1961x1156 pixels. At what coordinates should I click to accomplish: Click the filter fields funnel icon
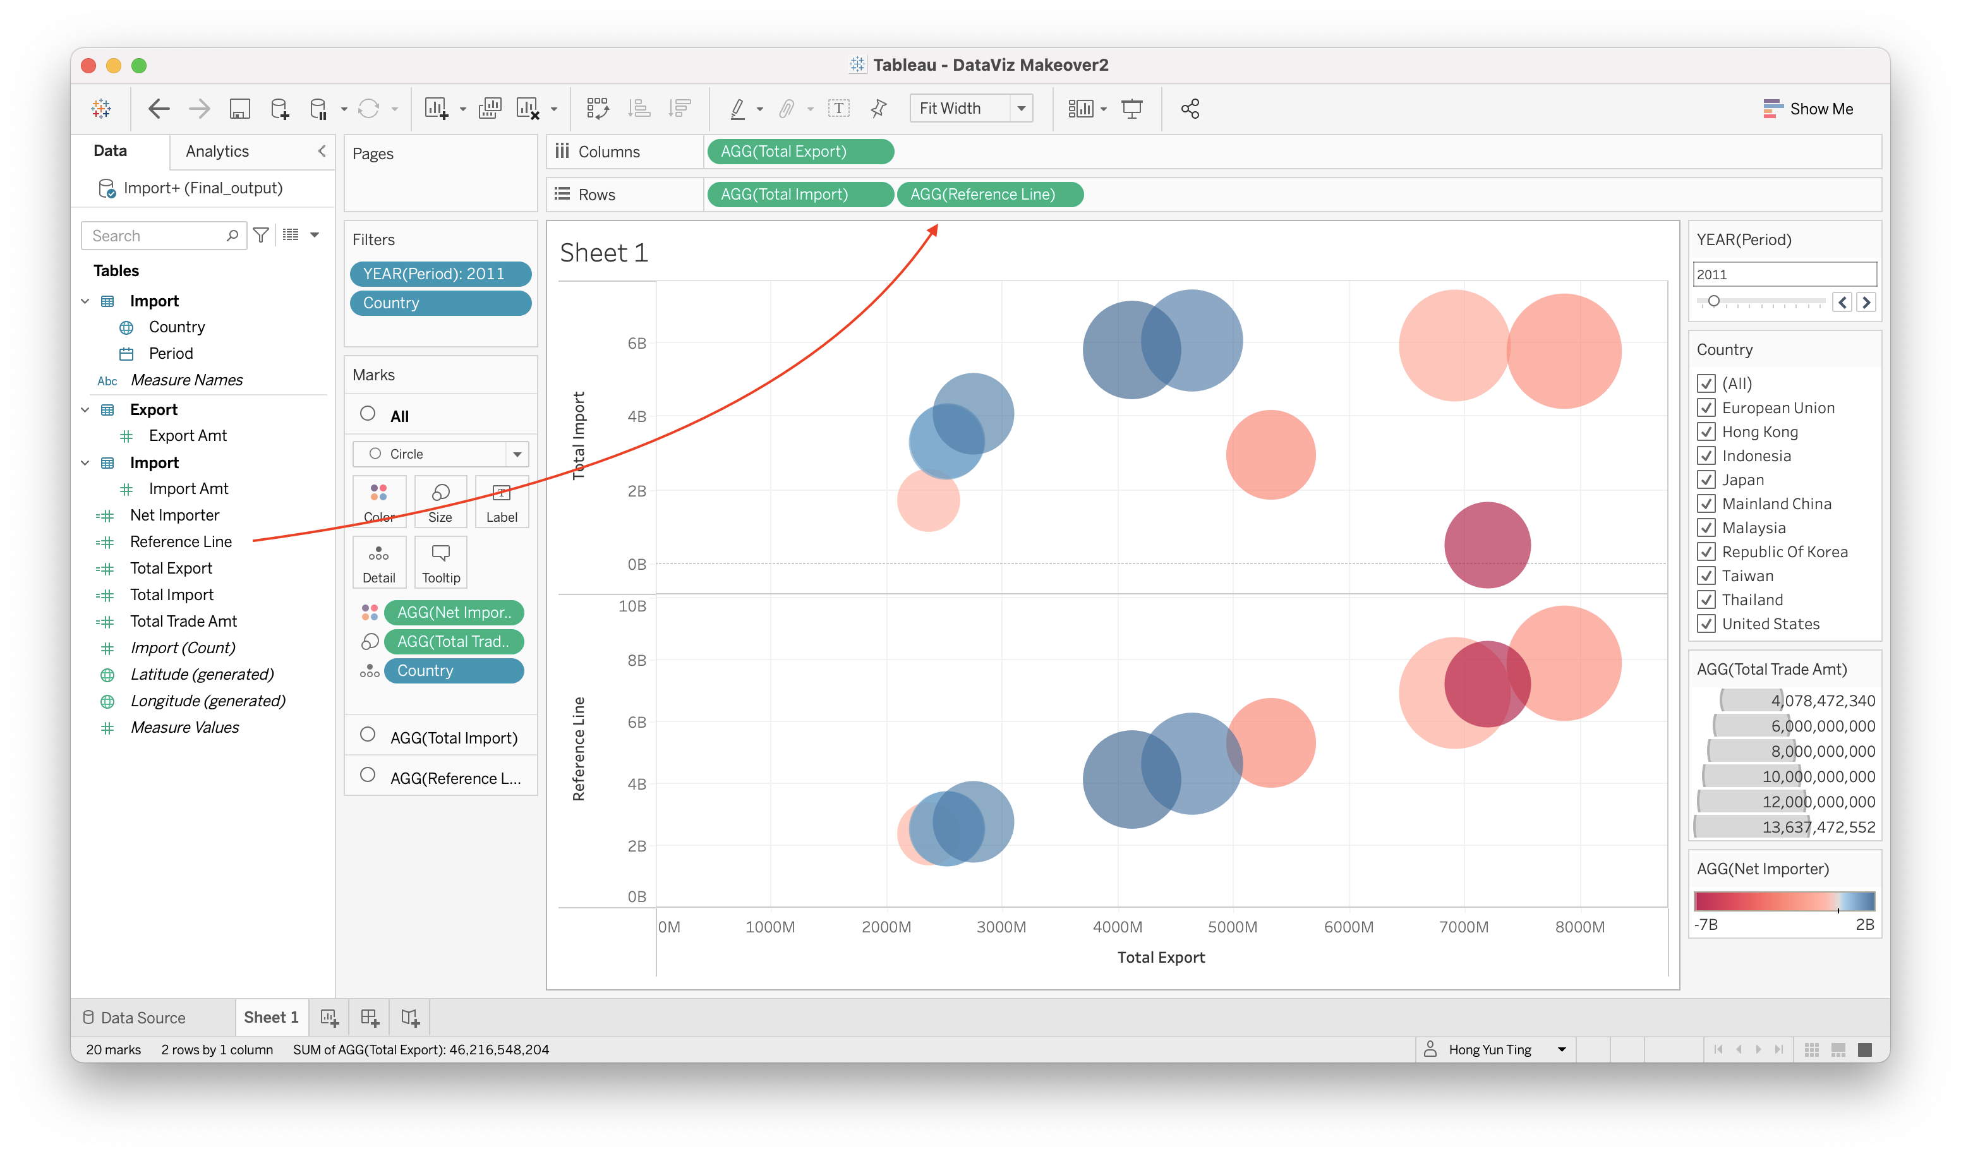tap(262, 235)
